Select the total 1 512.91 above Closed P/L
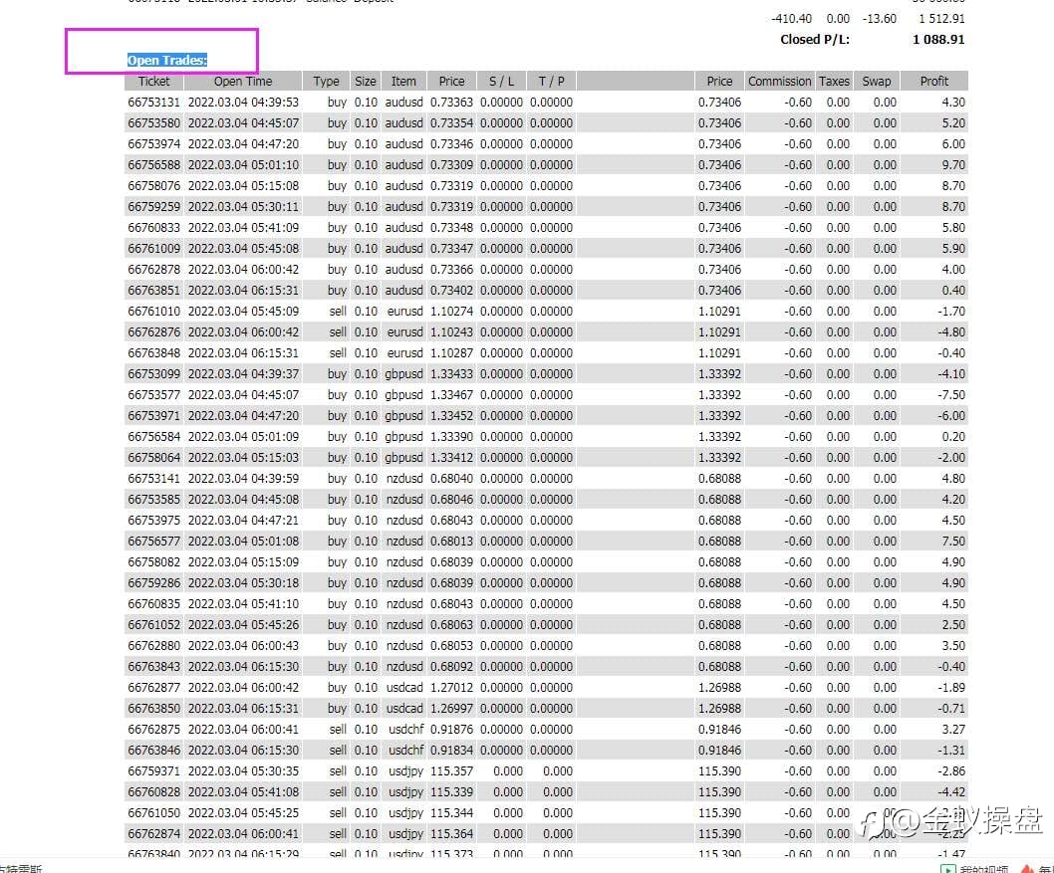This screenshot has width=1054, height=873. pyautogui.click(x=941, y=19)
